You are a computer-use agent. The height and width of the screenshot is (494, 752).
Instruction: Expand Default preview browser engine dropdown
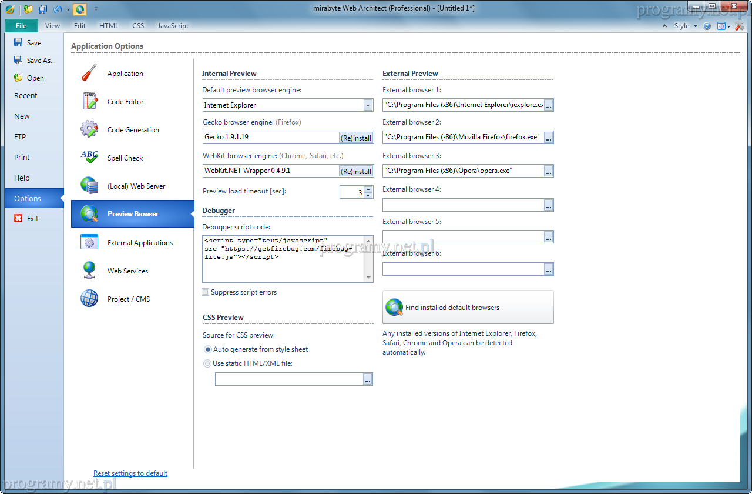368,105
